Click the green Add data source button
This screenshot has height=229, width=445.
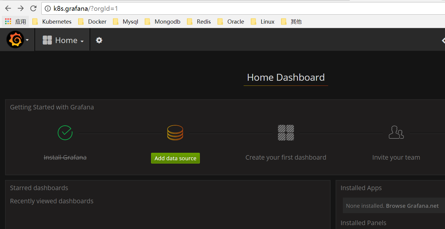(175, 158)
